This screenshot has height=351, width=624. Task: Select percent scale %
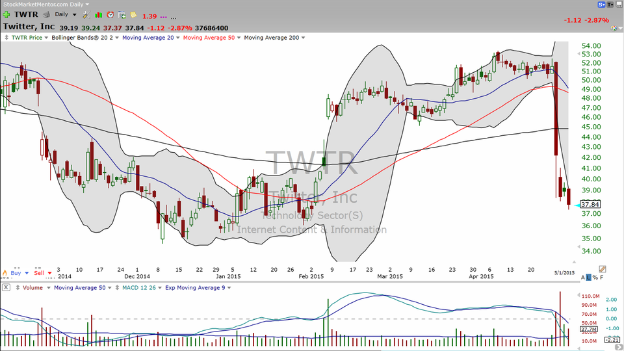[595, 278]
